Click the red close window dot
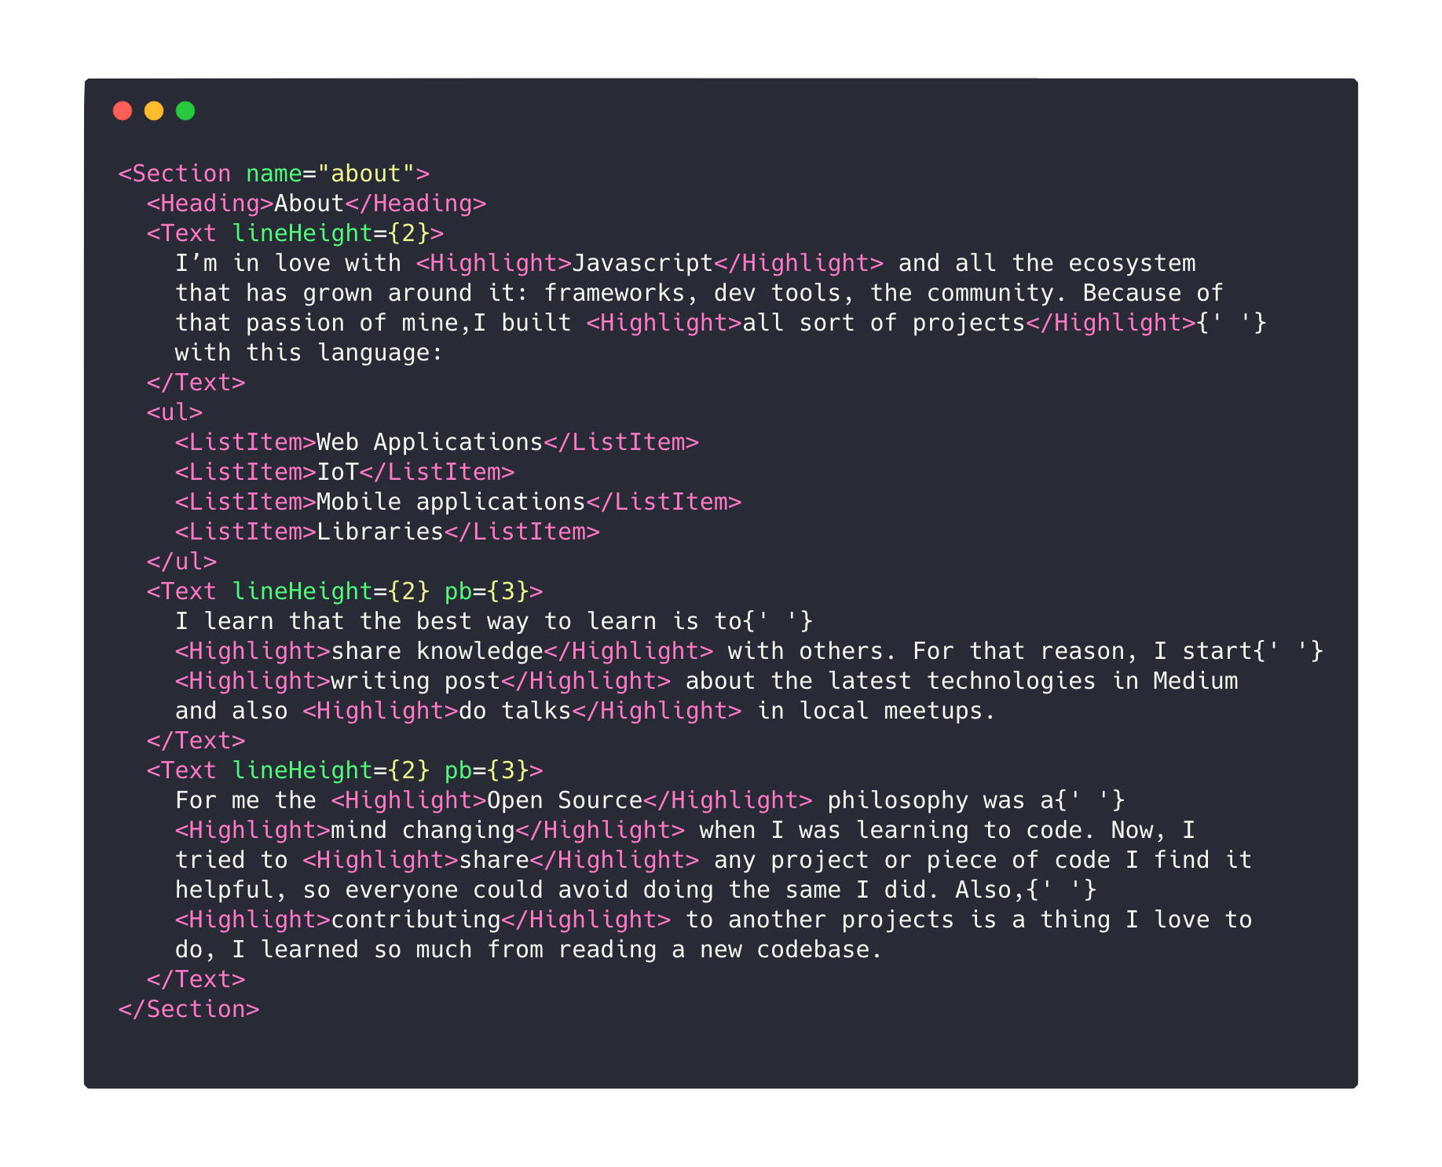Viewport: 1442px width, 1167px height. coord(123,111)
